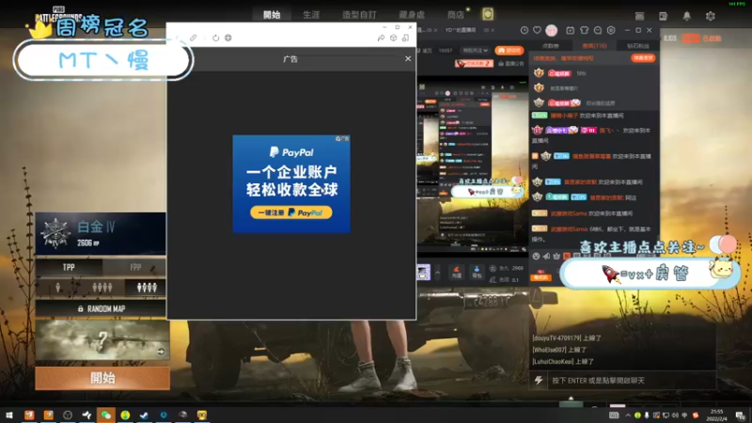The image size is (752, 423).
Task: Open the message bubble icon in Douyu window
Action: (598, 30)
